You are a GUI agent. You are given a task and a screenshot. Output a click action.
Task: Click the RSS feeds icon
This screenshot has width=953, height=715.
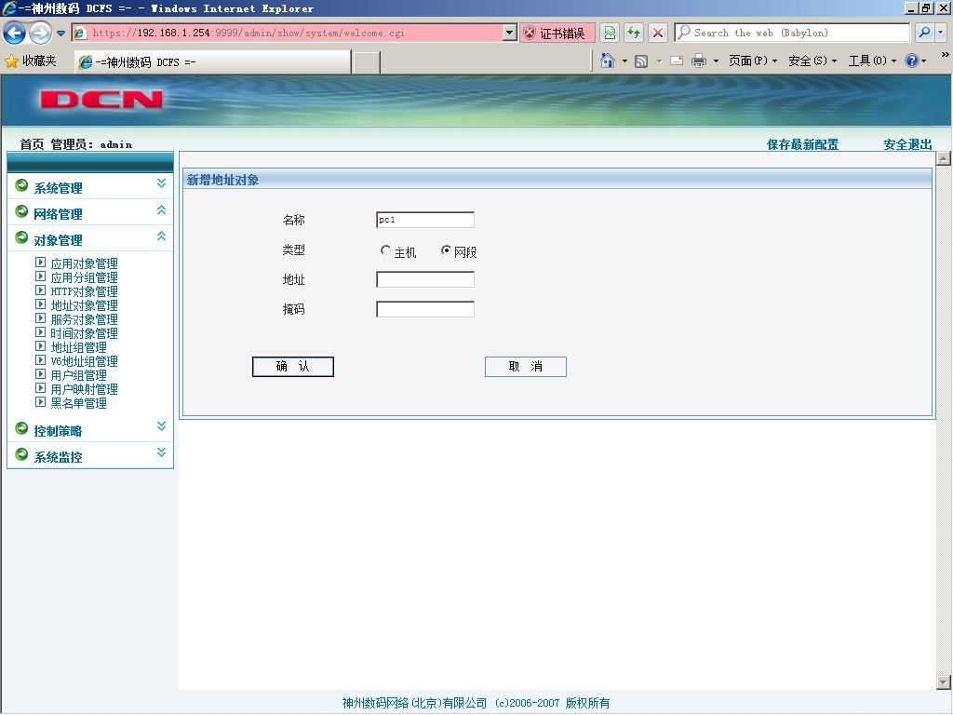(641, 61)
